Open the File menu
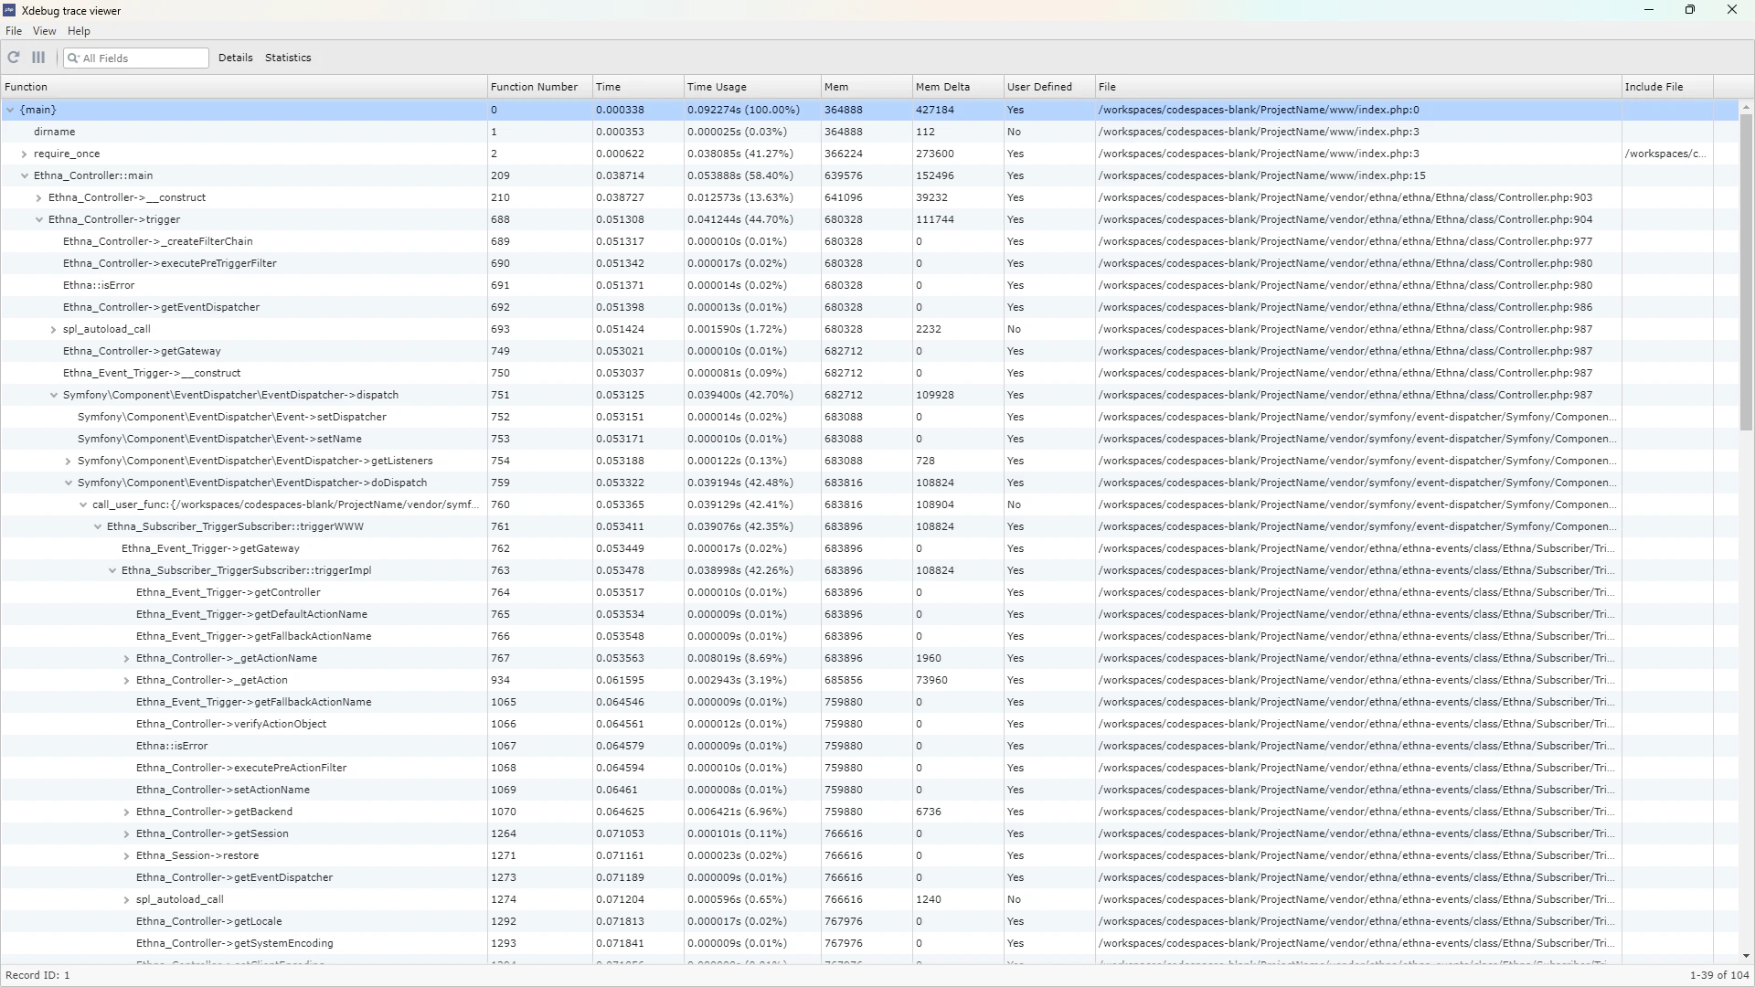1755x987 pixels. pos(14,31)
